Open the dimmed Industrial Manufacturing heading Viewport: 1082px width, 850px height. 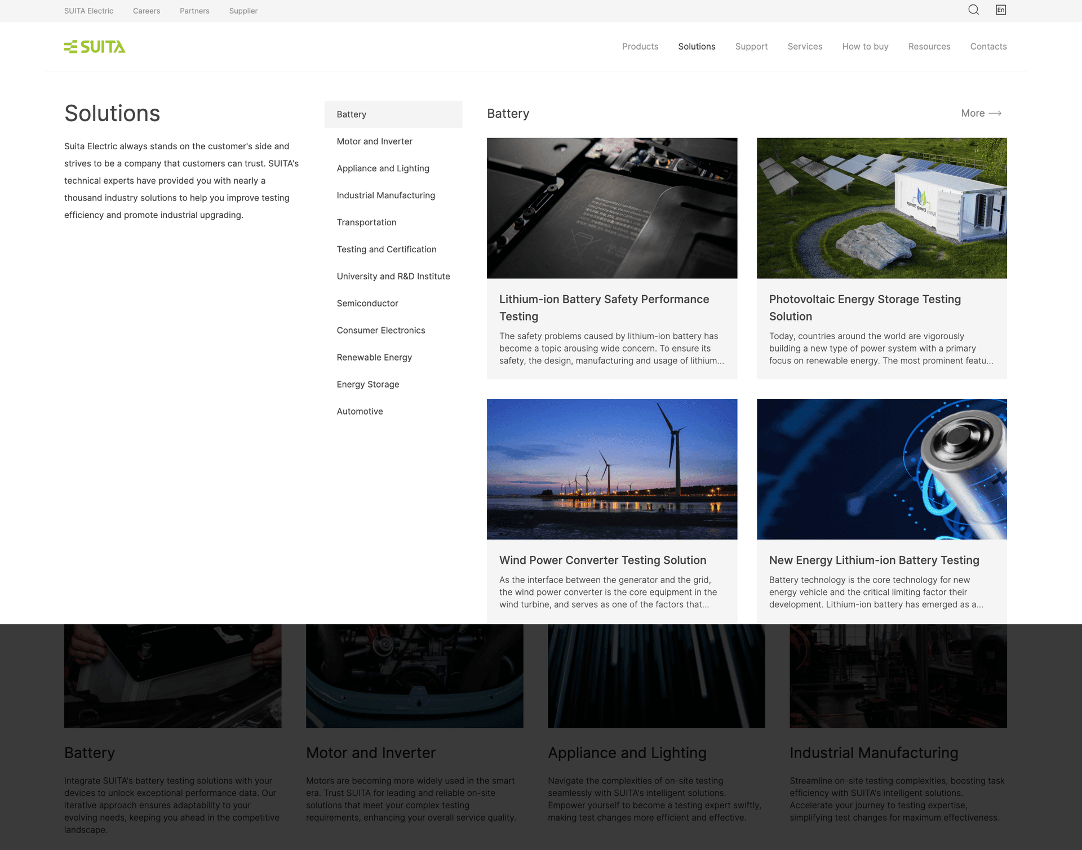(874, 753)
